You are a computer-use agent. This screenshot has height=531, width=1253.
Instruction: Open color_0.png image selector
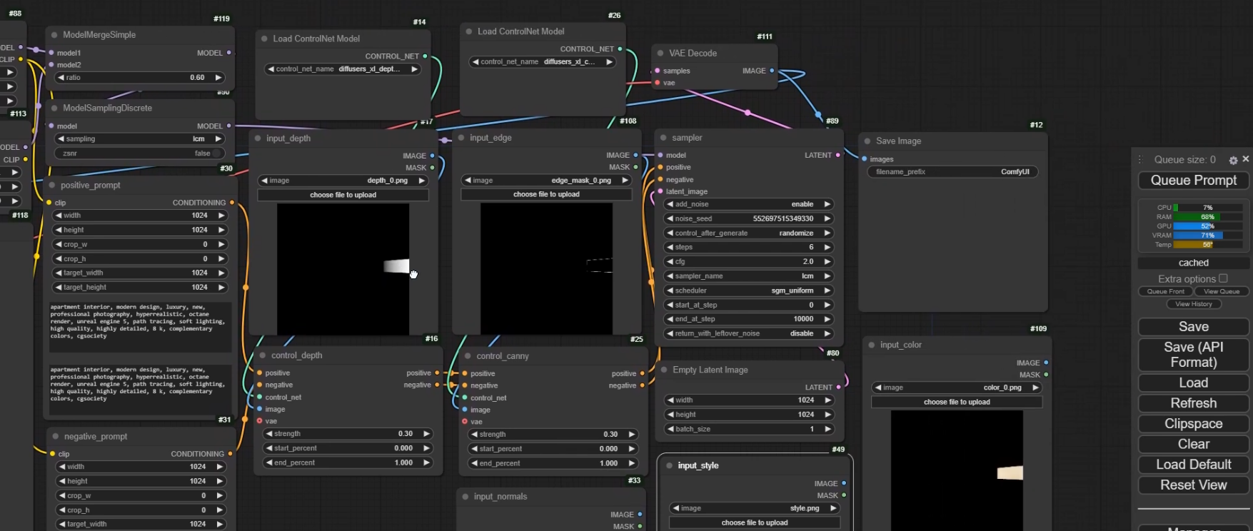tap(957, 388)
